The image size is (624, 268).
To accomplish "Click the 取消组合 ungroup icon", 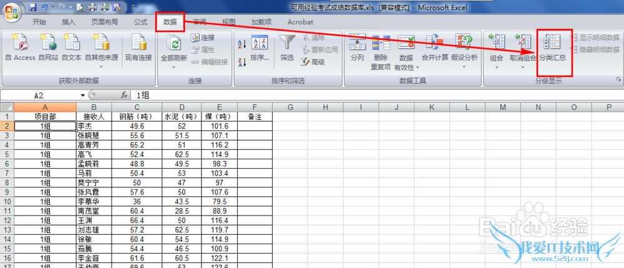I will [523, 43].
